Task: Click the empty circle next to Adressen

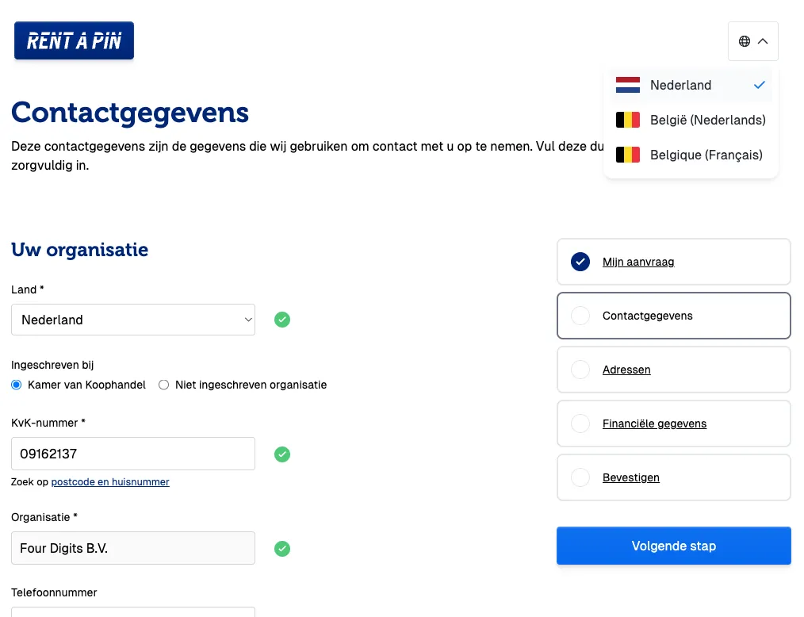Action: 580,370
